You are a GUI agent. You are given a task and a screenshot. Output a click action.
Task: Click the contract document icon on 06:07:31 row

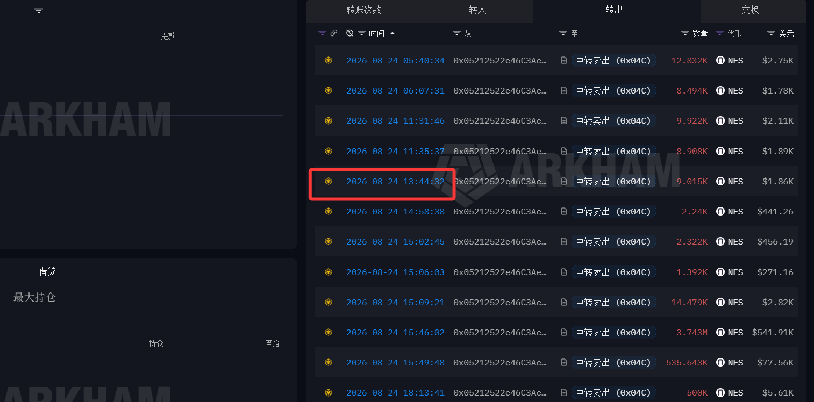(564, 91)
